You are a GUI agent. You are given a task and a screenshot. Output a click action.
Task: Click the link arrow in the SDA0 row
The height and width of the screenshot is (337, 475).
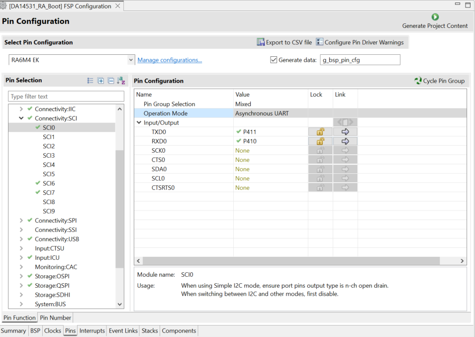pyautogui.click(x=345, y=169)
